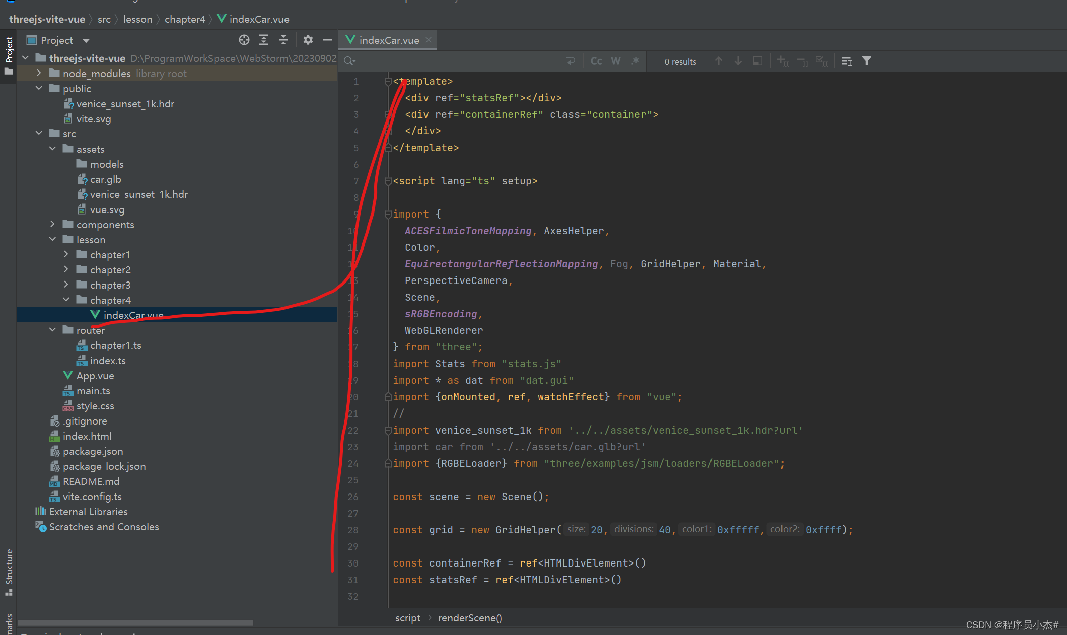This screenshot has width=1067, height=635.
Task: Click the filter icon in search bar
Action: (868, 61)
